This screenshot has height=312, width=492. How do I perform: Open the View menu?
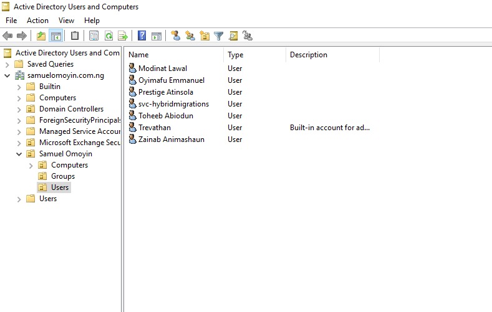(66, 21)
